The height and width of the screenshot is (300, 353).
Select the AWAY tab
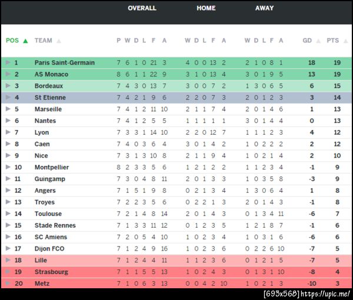click(x=264, y=8)
